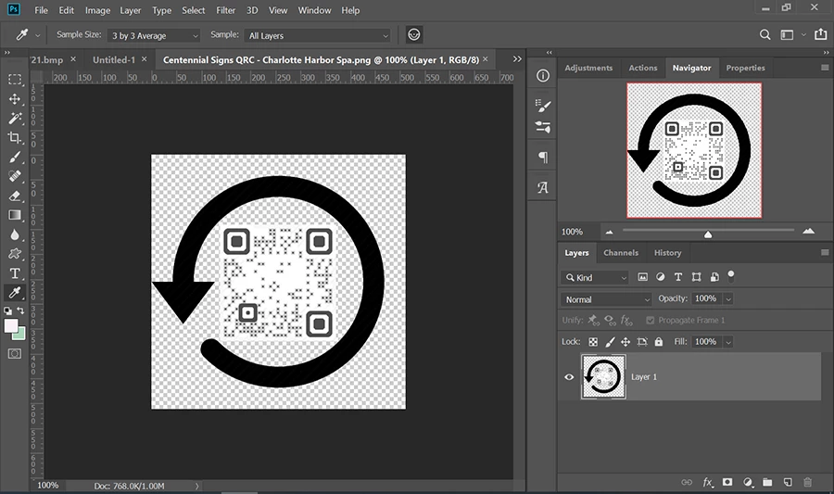Delete layer trash icon

pos(807,482)
